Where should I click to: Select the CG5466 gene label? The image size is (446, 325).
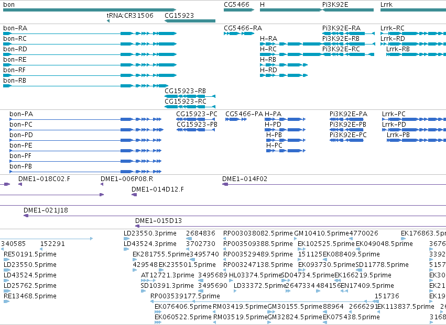point(236,5)
